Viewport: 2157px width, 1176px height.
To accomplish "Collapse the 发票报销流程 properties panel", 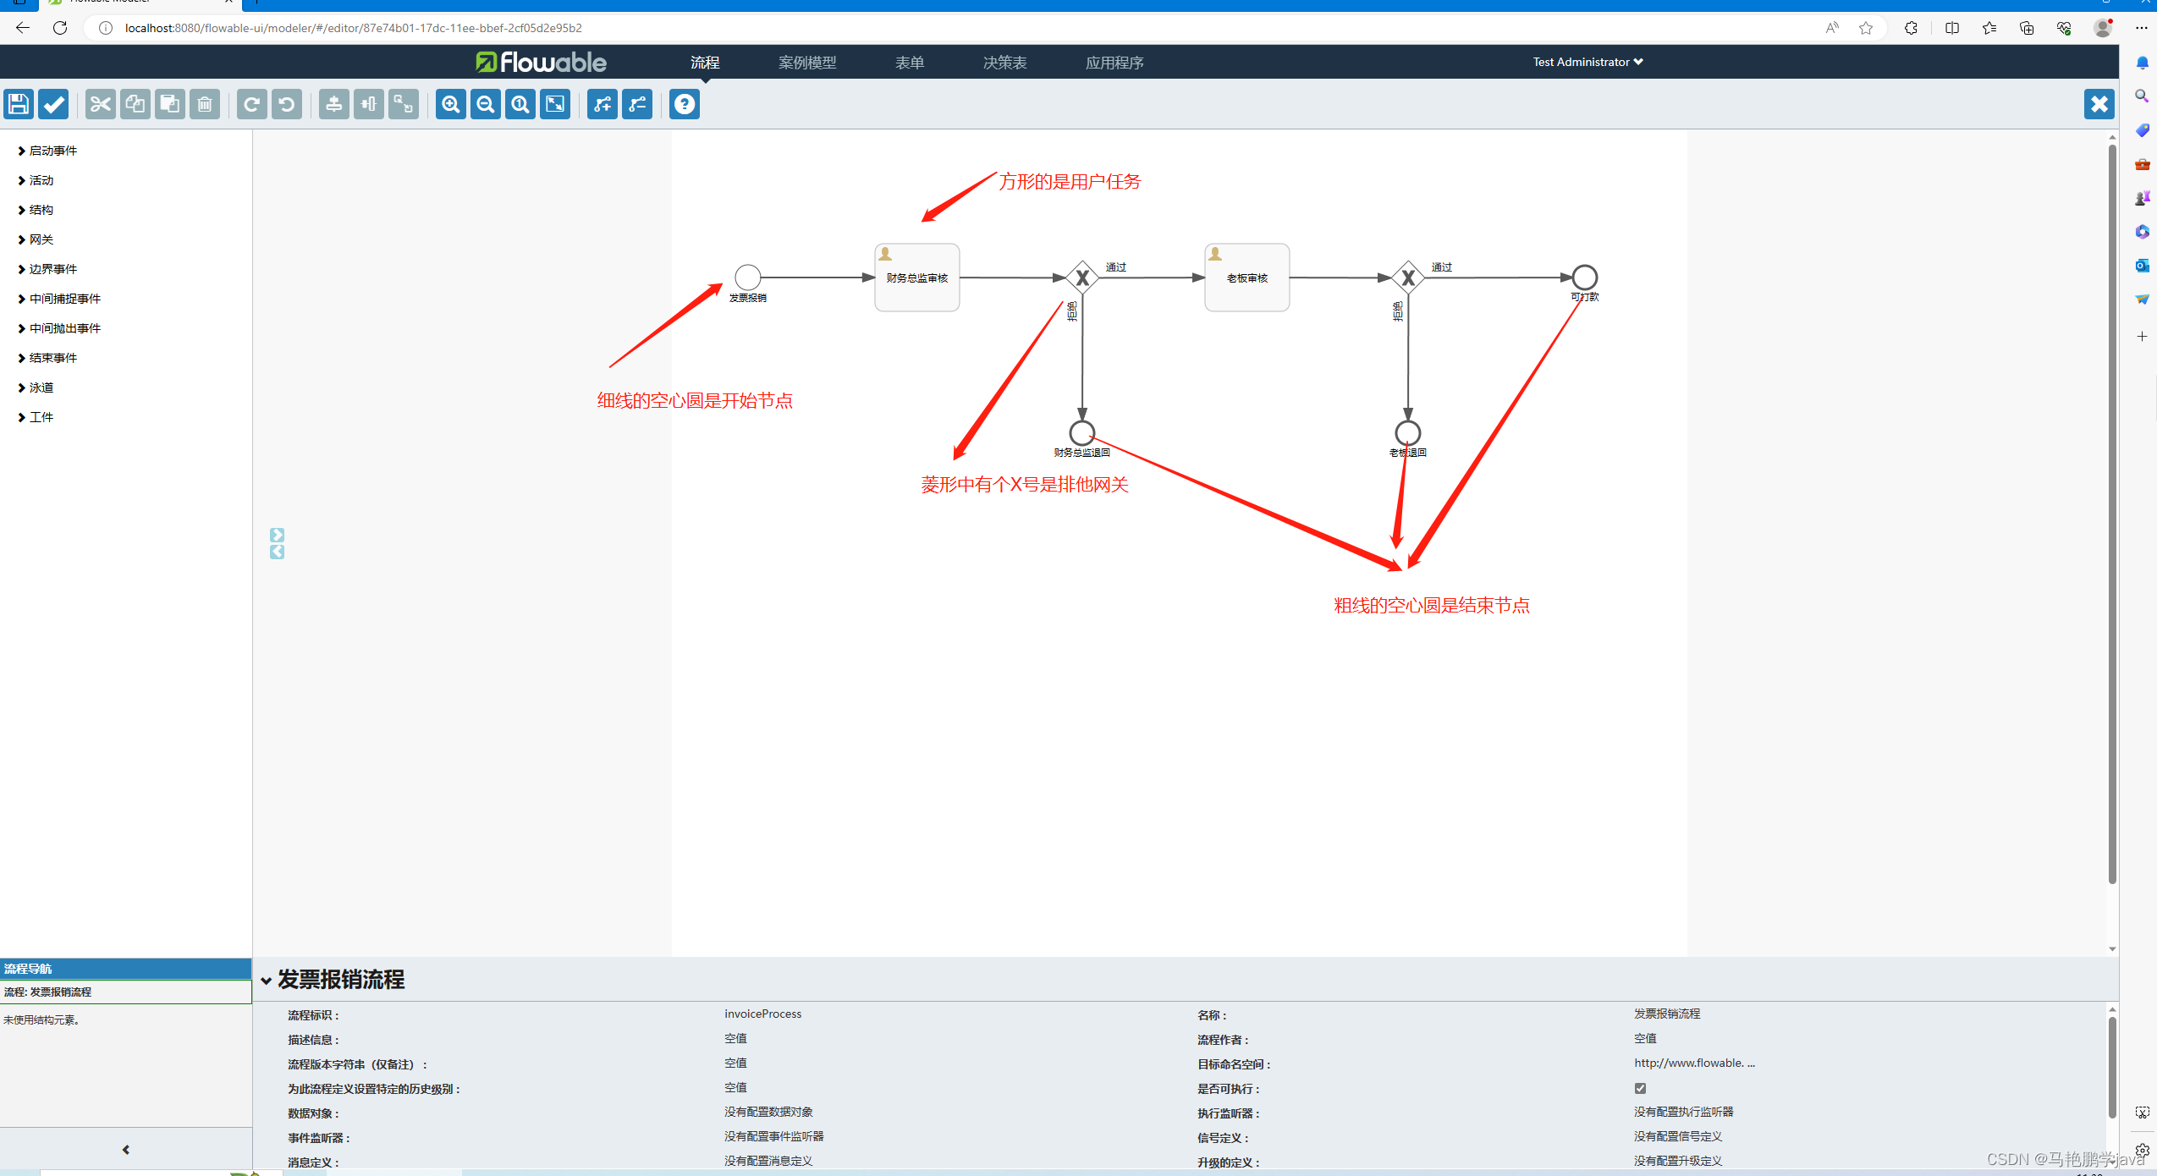I will [x=267, y=981].
